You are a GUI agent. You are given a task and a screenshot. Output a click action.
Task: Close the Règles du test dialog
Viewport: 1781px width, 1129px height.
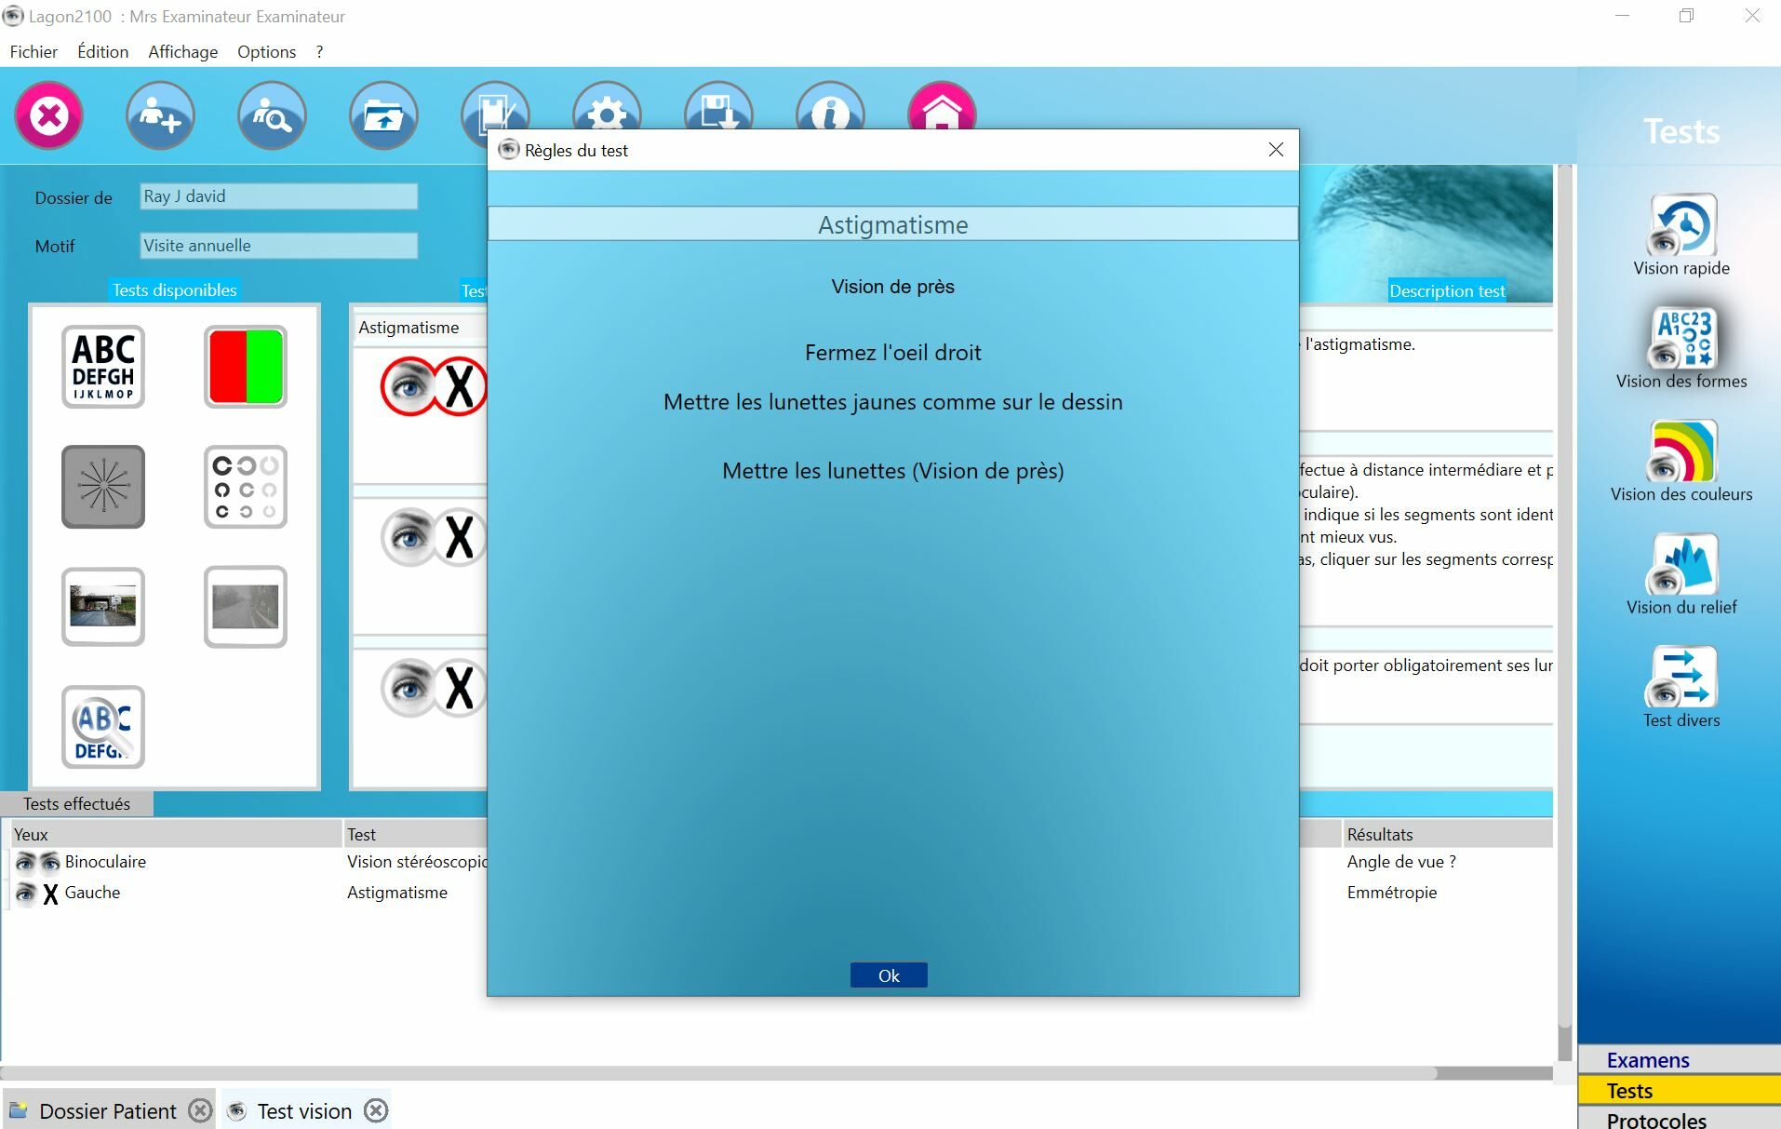coord(1276,150)
